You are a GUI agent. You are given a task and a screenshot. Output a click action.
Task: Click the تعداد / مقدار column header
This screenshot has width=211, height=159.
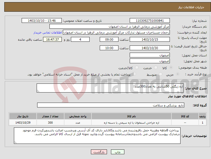tap(50, 116)
